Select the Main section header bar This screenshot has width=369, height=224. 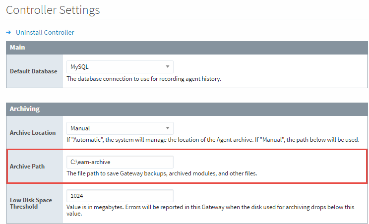pyautogui.click(x=186, y=47)
